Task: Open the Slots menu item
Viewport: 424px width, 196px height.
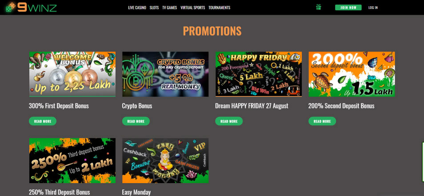Action: pos(154,8)
